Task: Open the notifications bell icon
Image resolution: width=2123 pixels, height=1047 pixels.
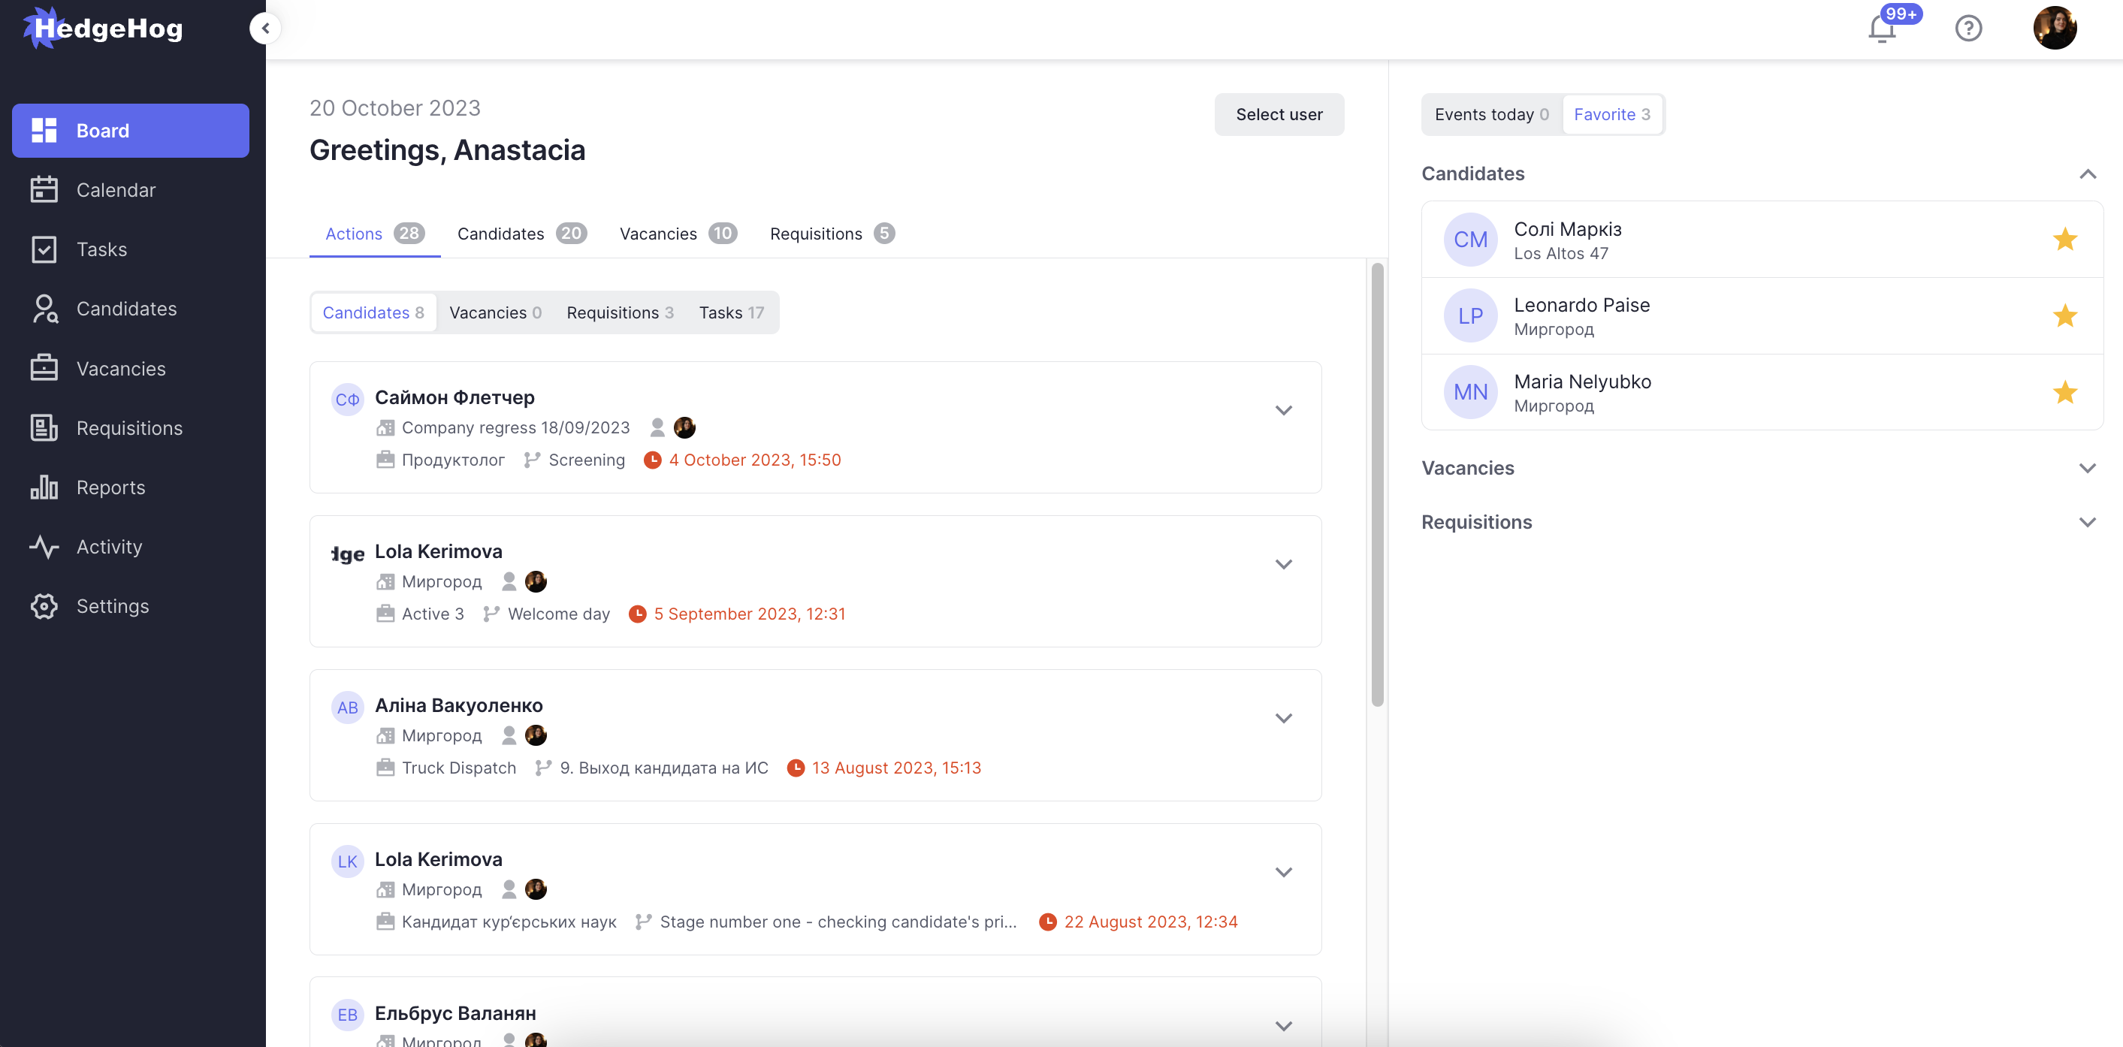Action: coord(1882,29)
